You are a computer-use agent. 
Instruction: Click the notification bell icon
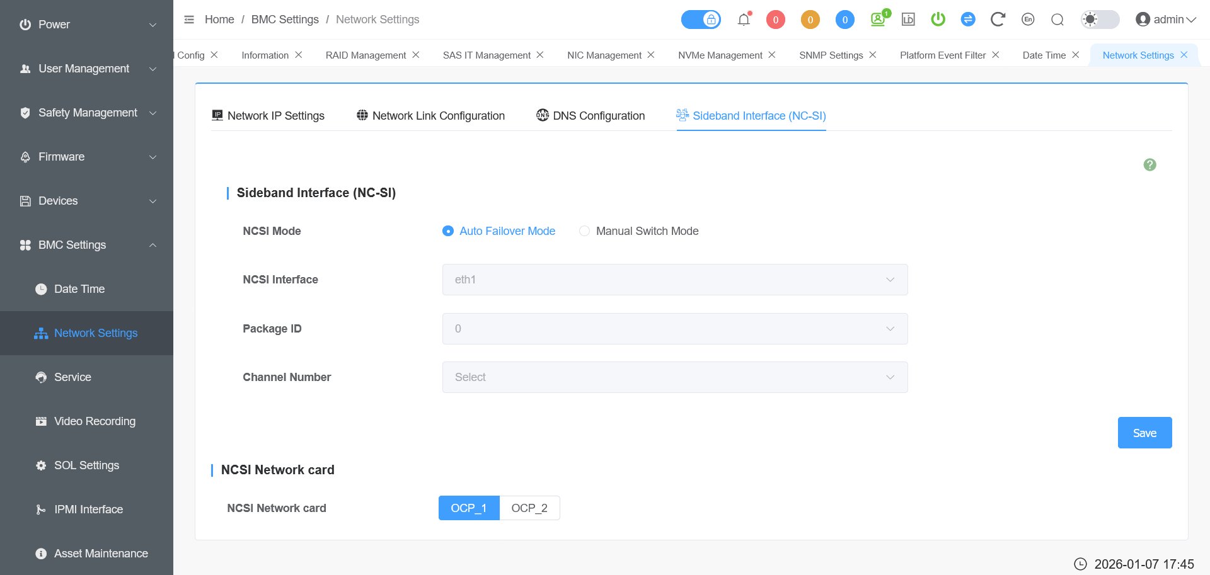pos(744,20)
